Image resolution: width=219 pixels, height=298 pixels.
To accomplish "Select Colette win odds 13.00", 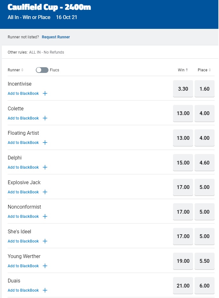I will (183, 113).
